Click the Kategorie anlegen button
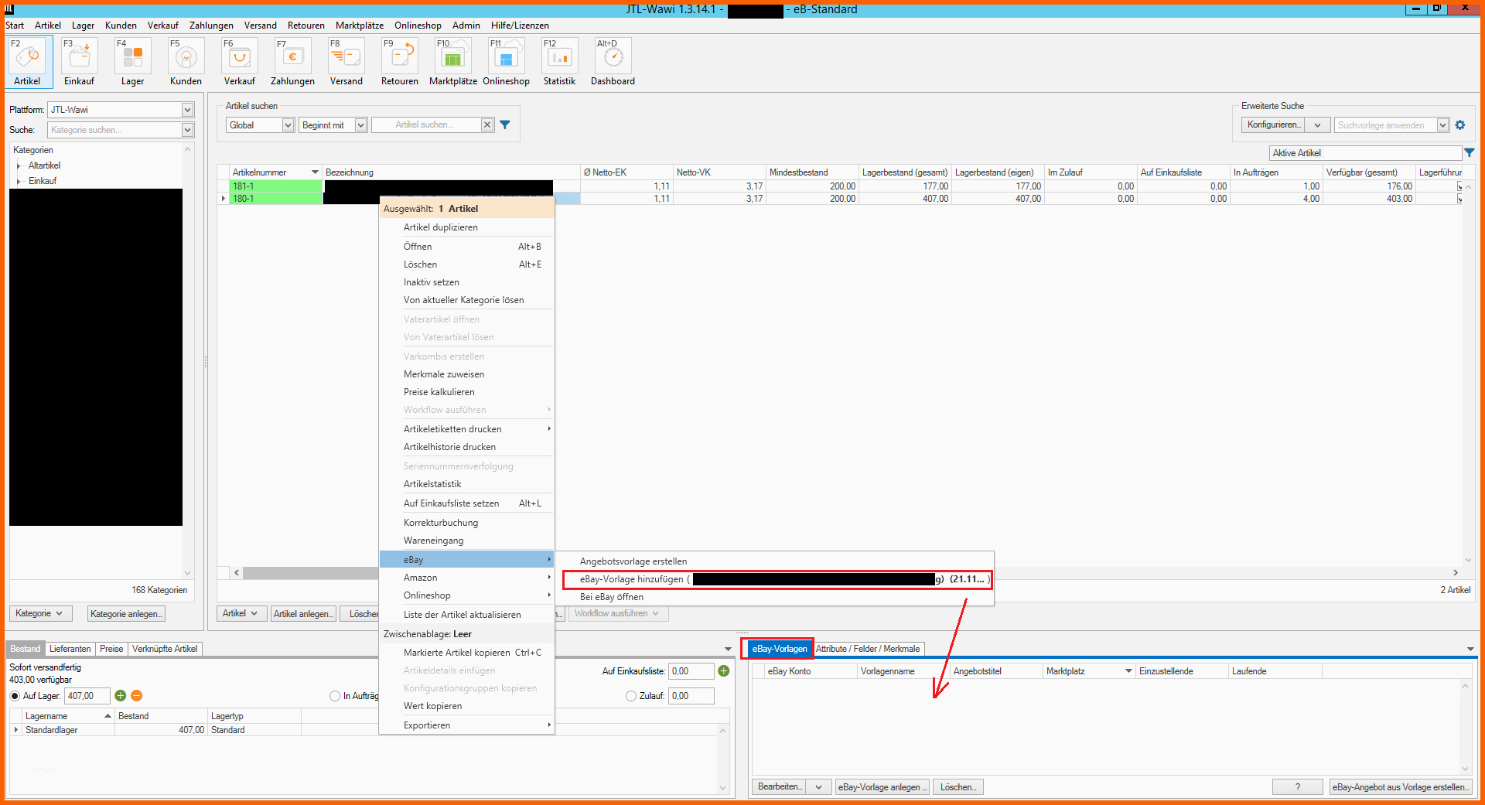Viewport: 1485px width, 805px height. (x=126, y=614)
